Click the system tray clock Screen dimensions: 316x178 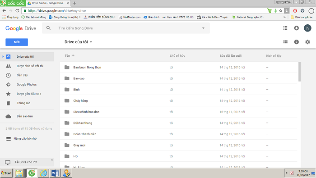pyautogui.click(x=303, y=173)
